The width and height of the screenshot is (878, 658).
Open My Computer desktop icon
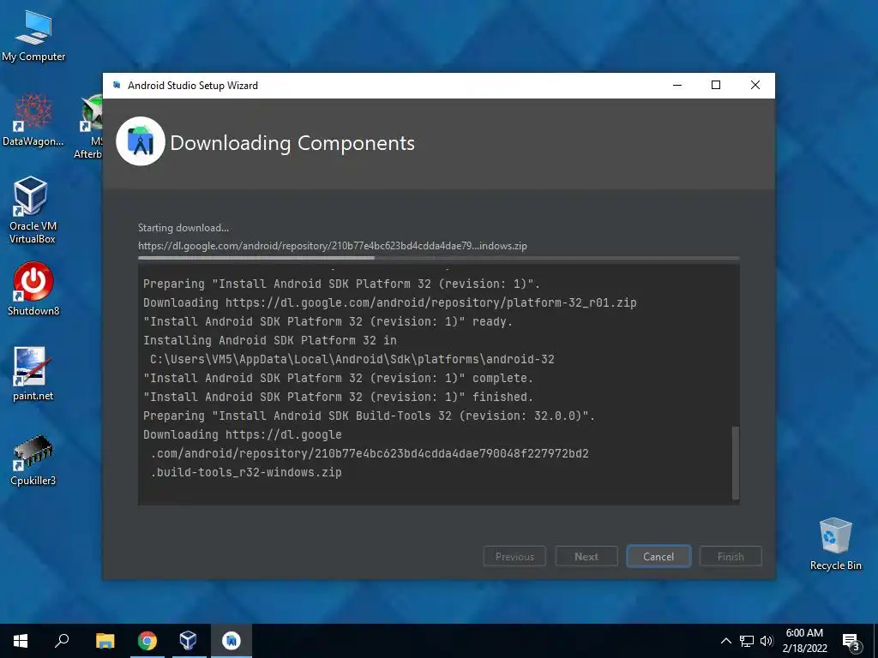pyautogui.click(x=33, y=36)
